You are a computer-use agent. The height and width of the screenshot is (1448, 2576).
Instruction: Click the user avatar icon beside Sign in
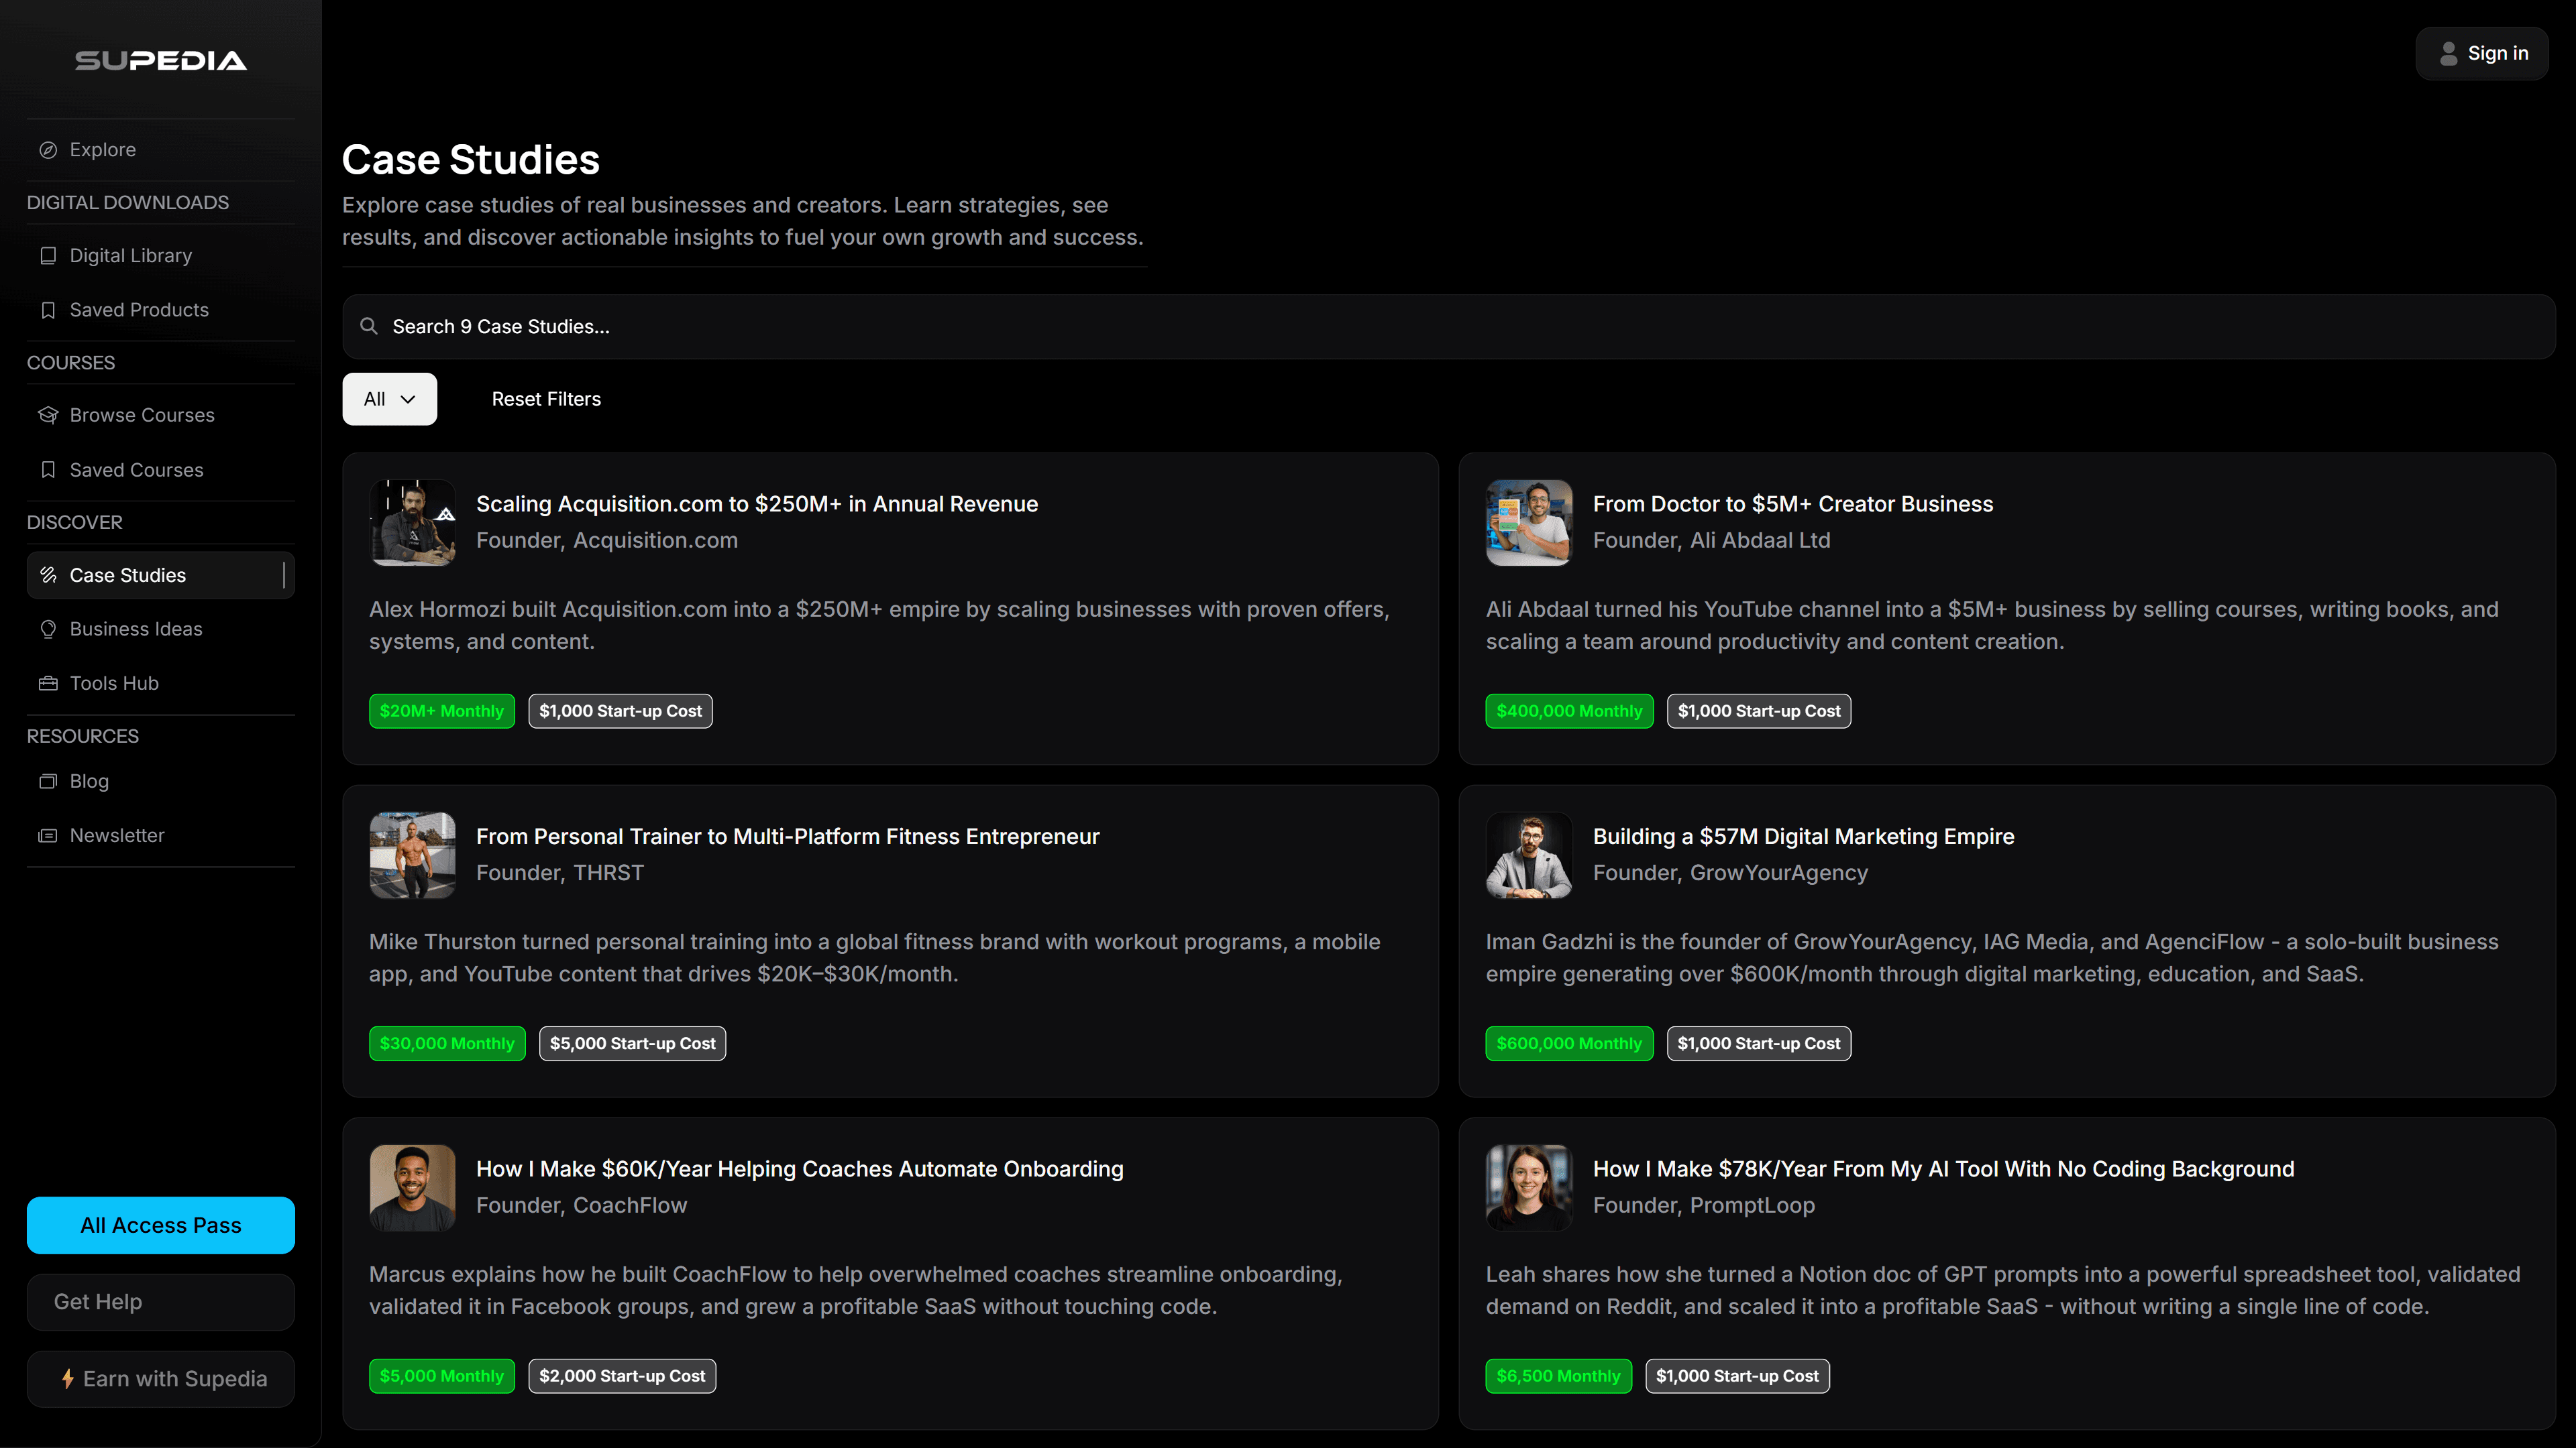(2448, 54)
